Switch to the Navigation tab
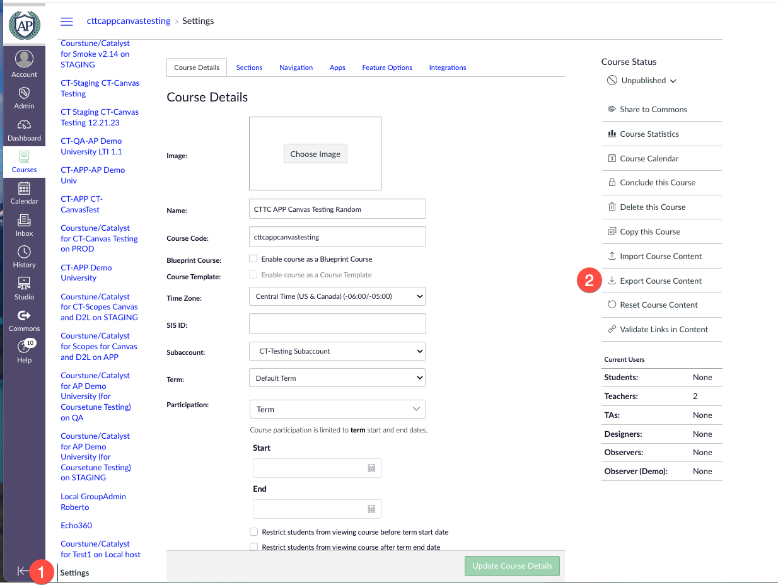This screenshot has height=585, width=778. [x=296, y=67]
